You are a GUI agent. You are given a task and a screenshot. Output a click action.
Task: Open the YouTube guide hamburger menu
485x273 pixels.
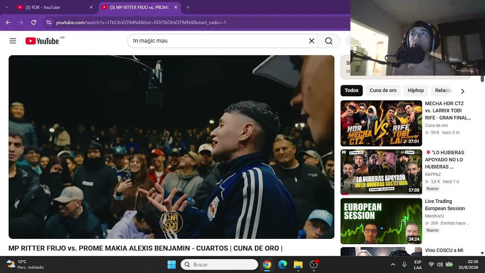[13, 41]
